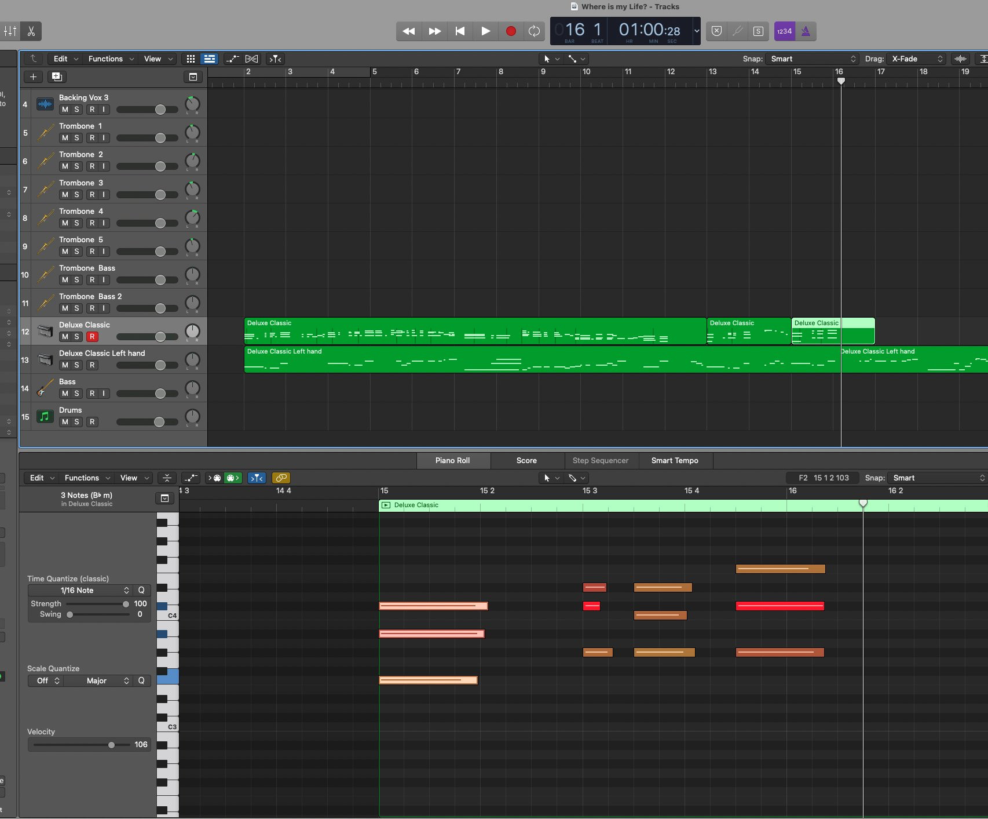
Task: Open the LCD display mode dropdown
Action: pyautogui.click(x=696, y=31)
